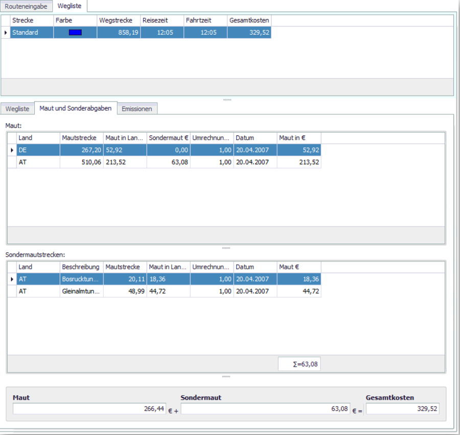
Task: Select the AT row in Maut table
Action: pyautogui.click(x=38, y=162)
